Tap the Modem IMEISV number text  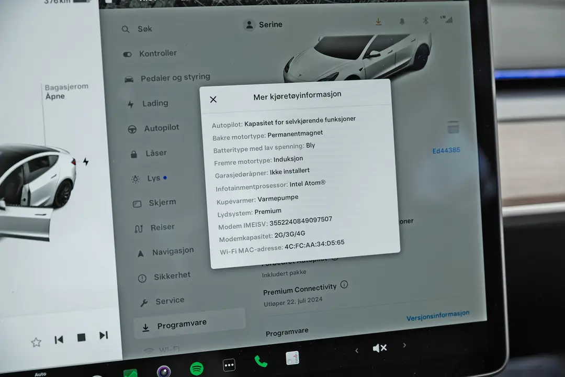(300, 220)
